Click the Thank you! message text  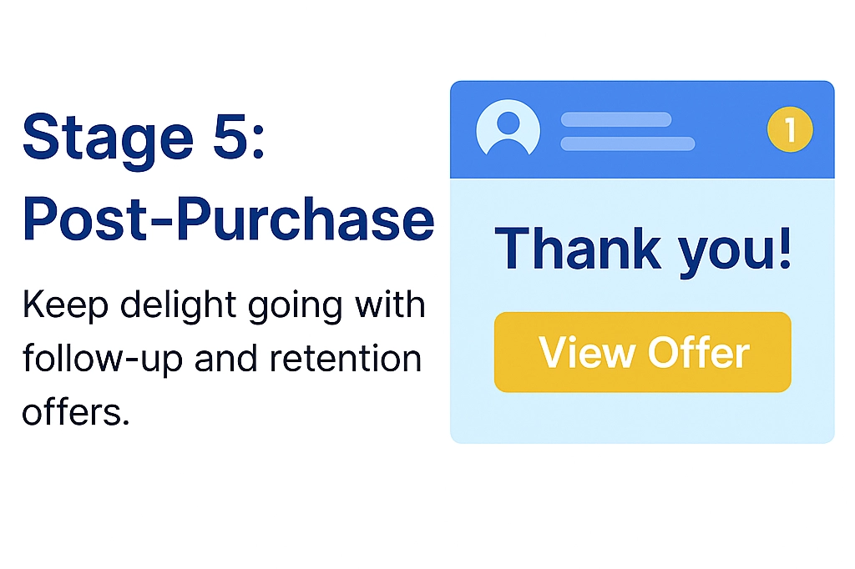pos(643,247)
